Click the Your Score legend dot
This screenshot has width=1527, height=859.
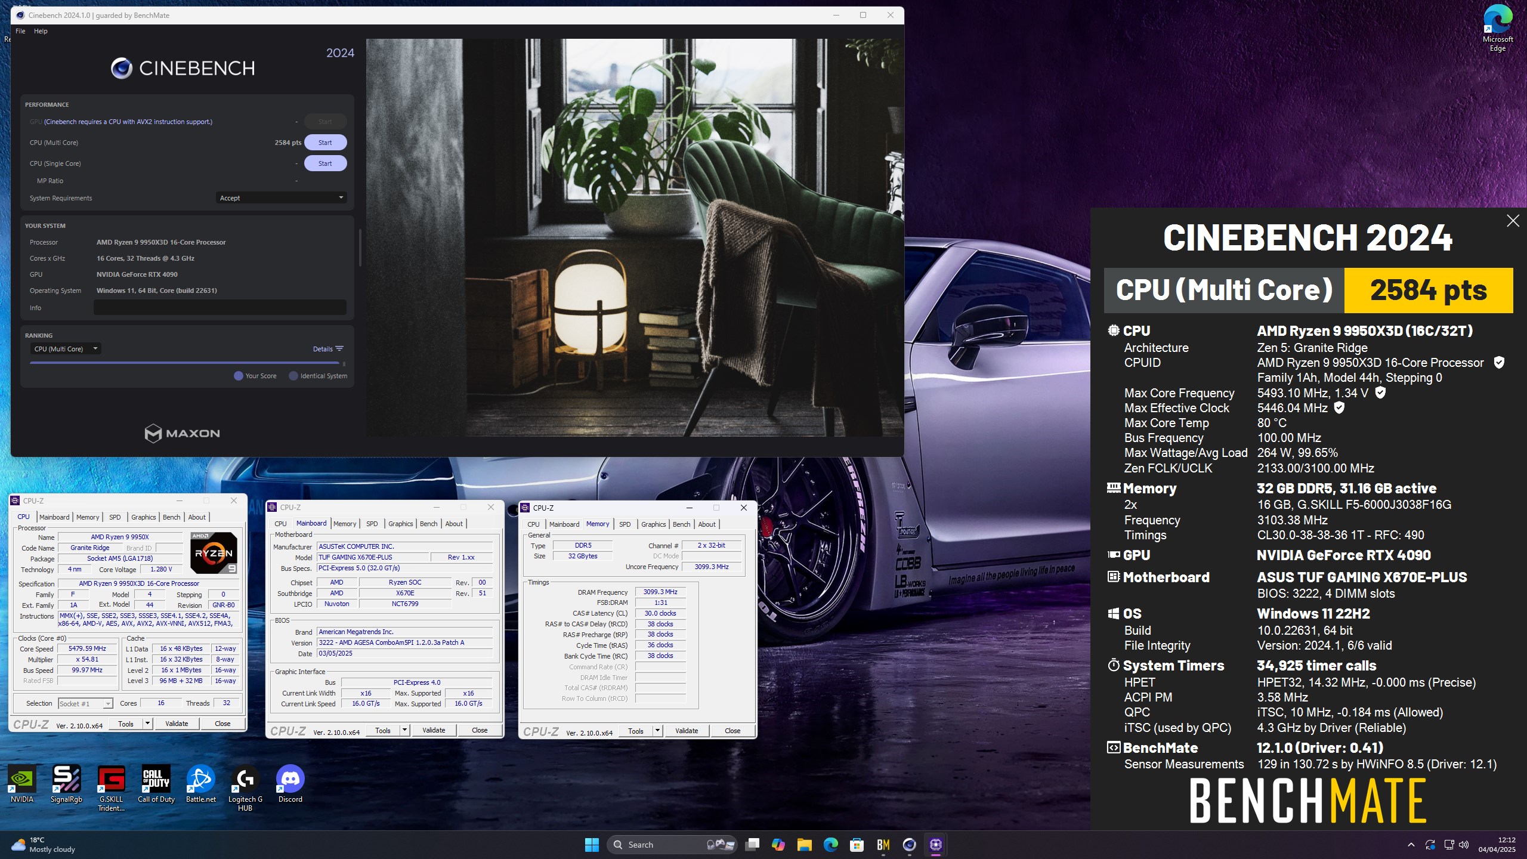pyautogui.click(x=239, y=376)
